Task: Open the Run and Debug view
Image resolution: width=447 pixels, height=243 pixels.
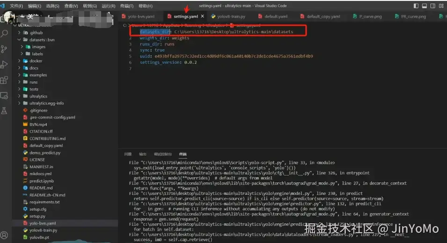Action: [x=4, y=64]
